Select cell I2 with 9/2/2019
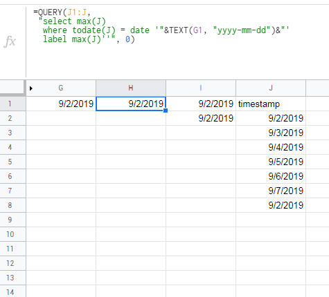 click(x=201, y=118)
